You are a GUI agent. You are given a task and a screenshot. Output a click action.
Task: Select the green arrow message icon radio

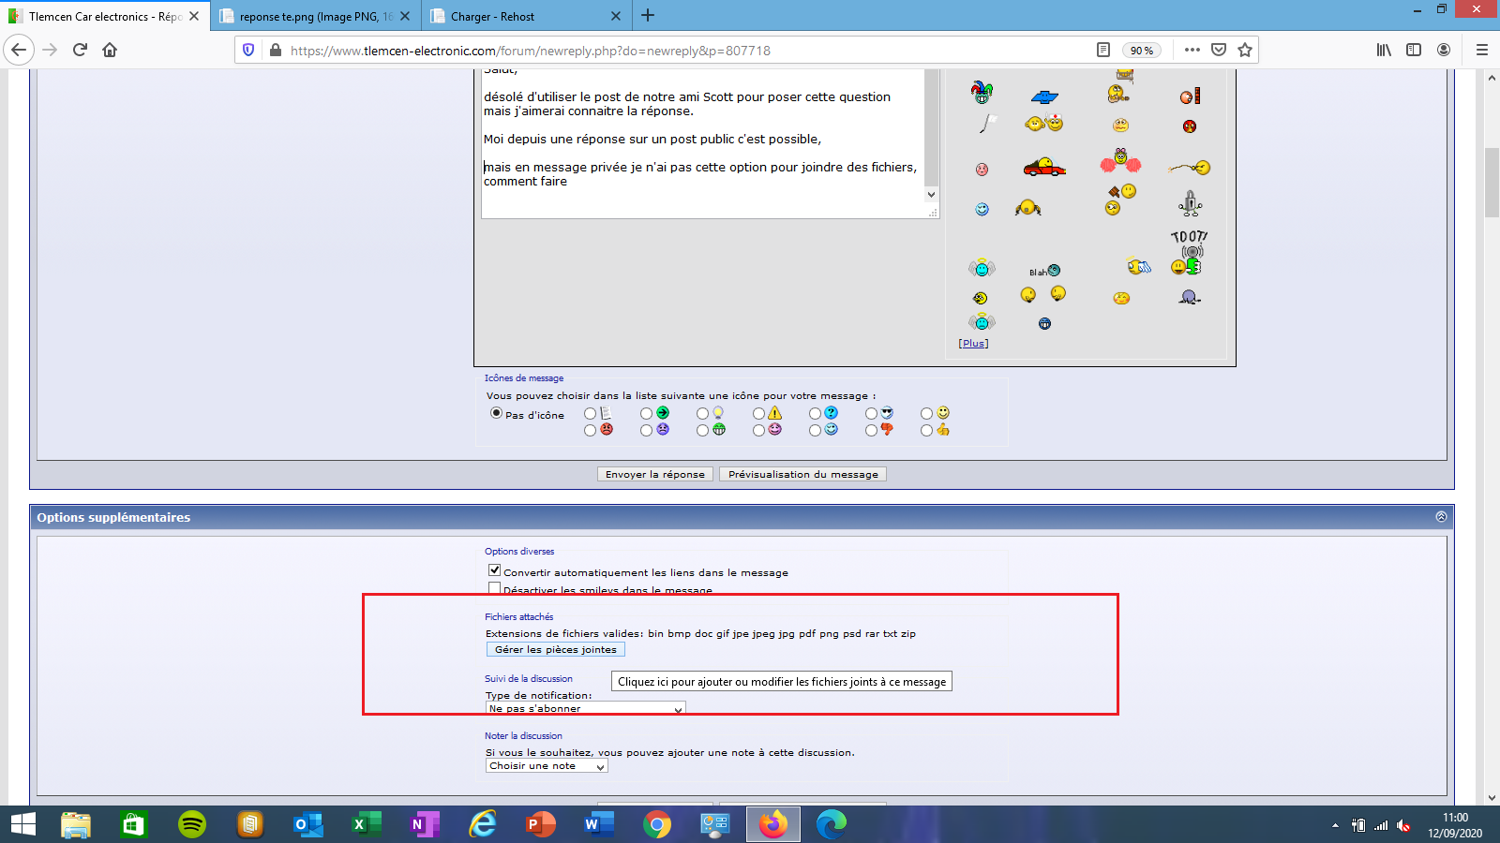click(646, 413)
